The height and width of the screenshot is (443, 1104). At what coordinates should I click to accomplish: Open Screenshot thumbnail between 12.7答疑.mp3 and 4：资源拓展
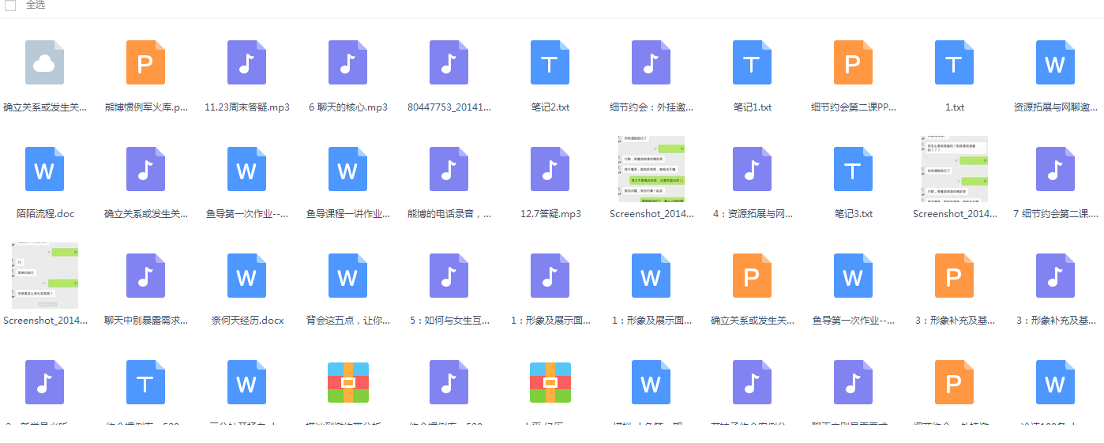click(651, 169)
